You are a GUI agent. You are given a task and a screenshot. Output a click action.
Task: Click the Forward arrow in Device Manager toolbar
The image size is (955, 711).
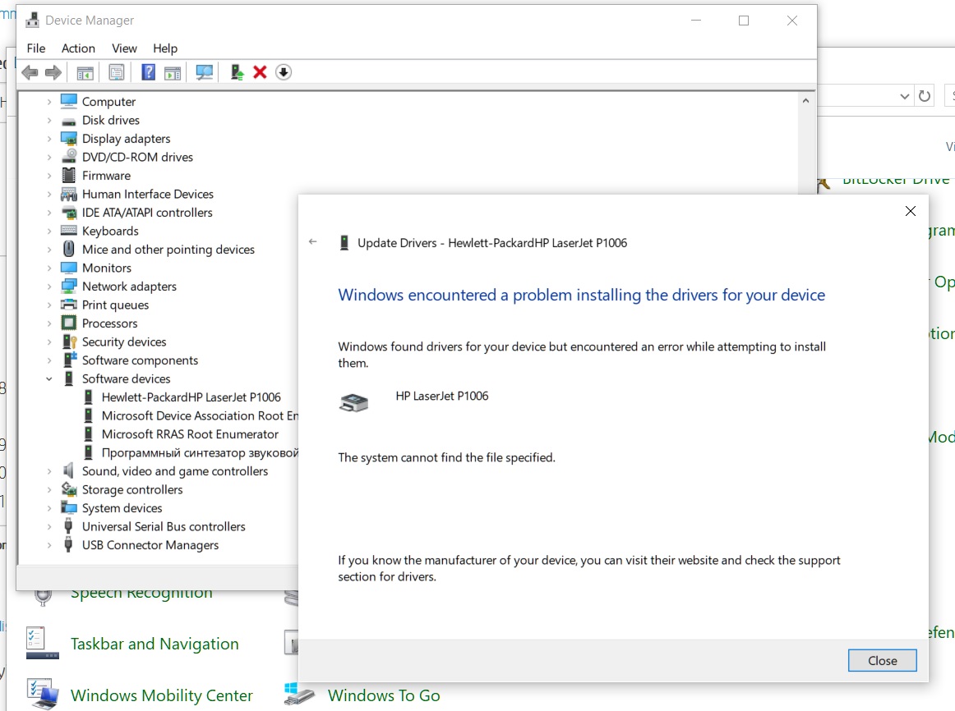pos(53,72)
